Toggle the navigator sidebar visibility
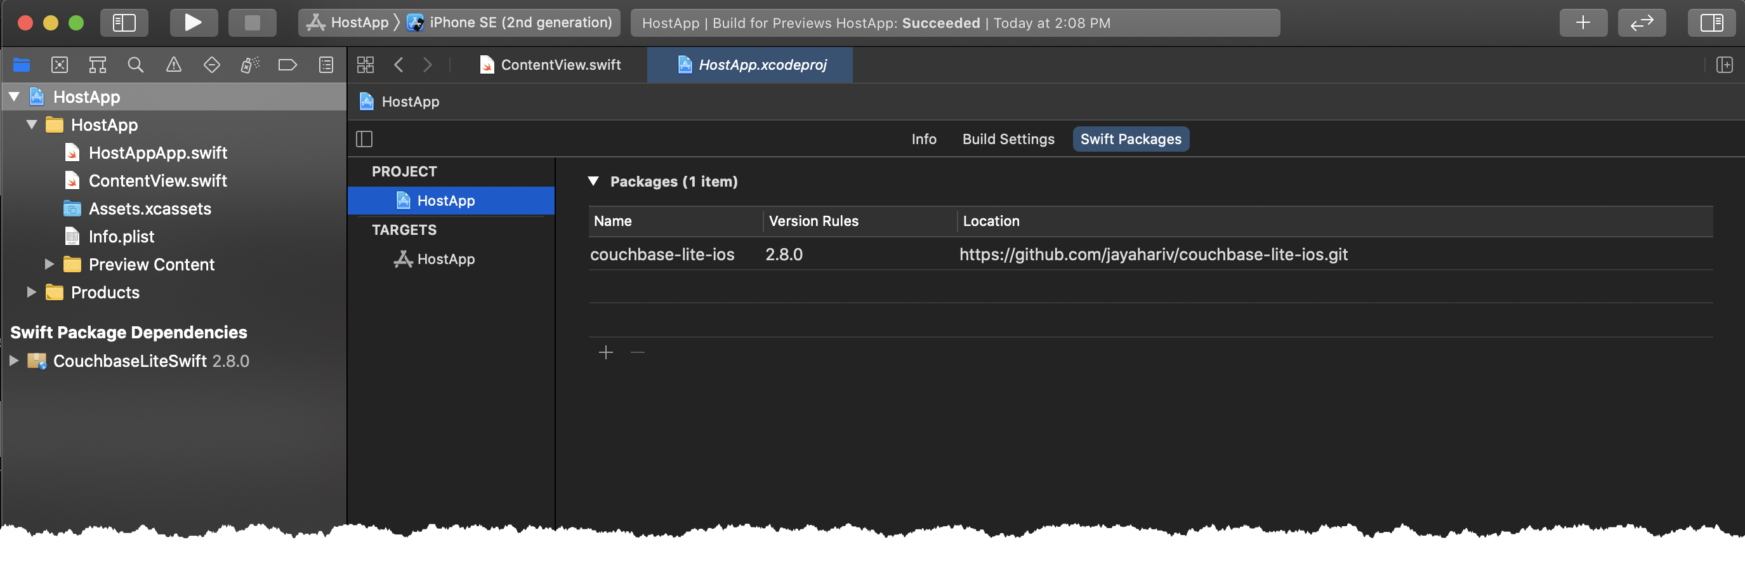The width and height of the screenshot is (1745, 570). coord(124,23)
